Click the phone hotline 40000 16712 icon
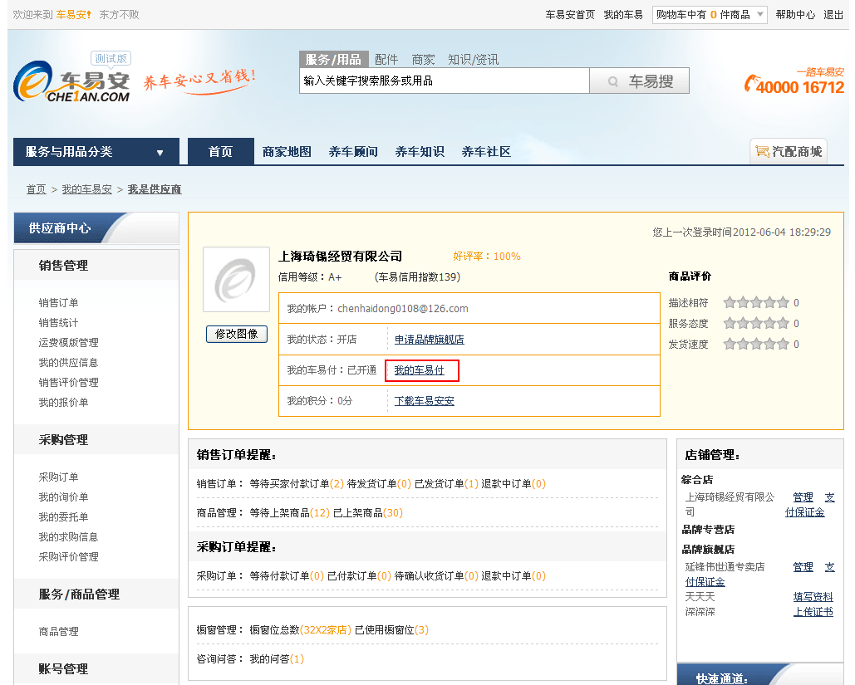 (x=752, y=84)
